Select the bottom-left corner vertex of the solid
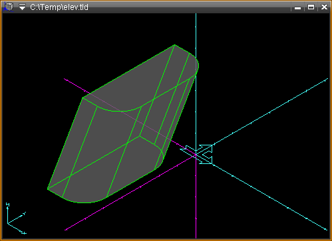Viewport: 332px width, 241px height. [x=48, y=189]
